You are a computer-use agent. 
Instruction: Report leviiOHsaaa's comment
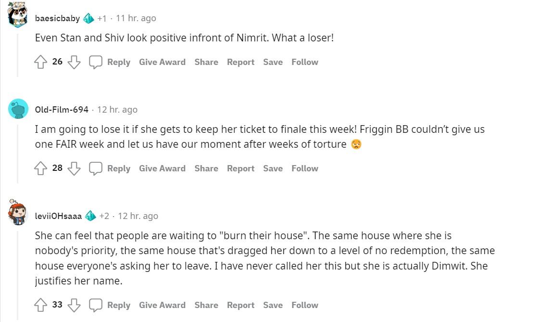[x=241, y=305]
